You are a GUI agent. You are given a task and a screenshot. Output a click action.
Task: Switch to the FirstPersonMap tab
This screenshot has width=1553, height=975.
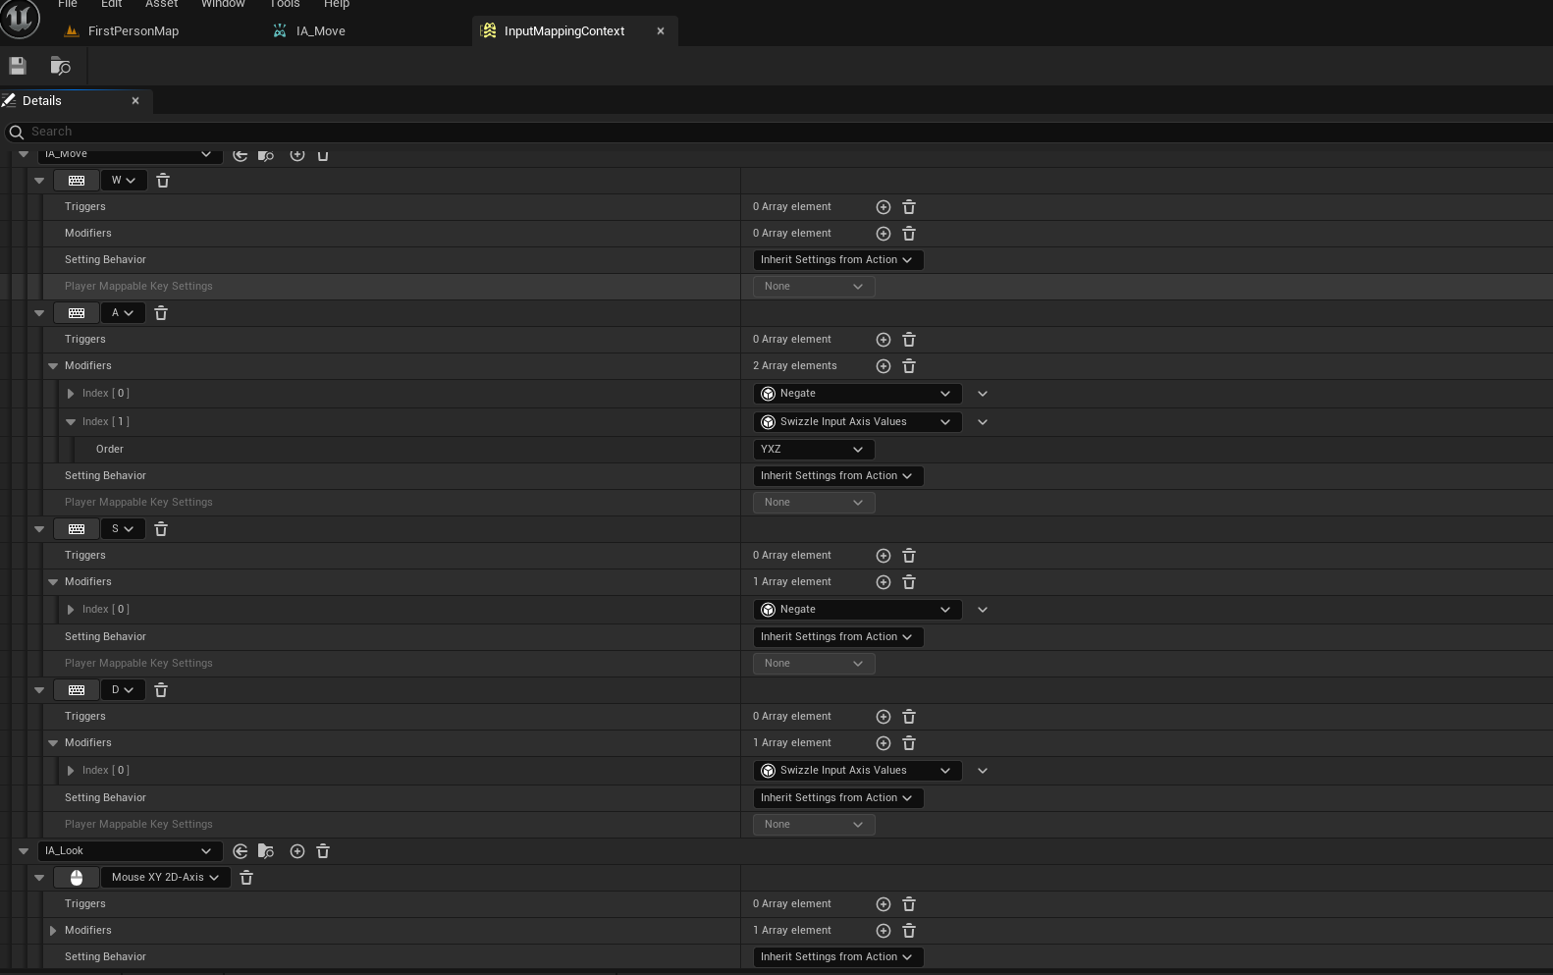[x=133, y=31]
